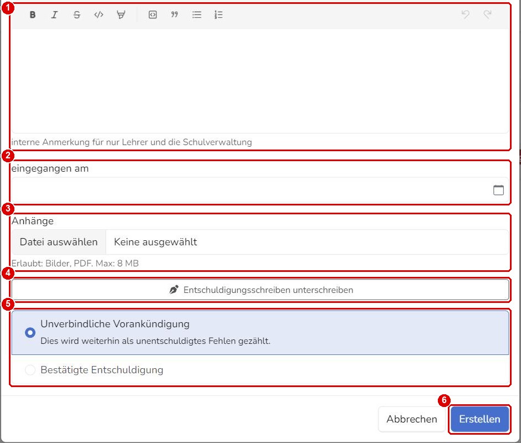
Task: Click the Datei auswählen file button
Action: click(59, 242)
